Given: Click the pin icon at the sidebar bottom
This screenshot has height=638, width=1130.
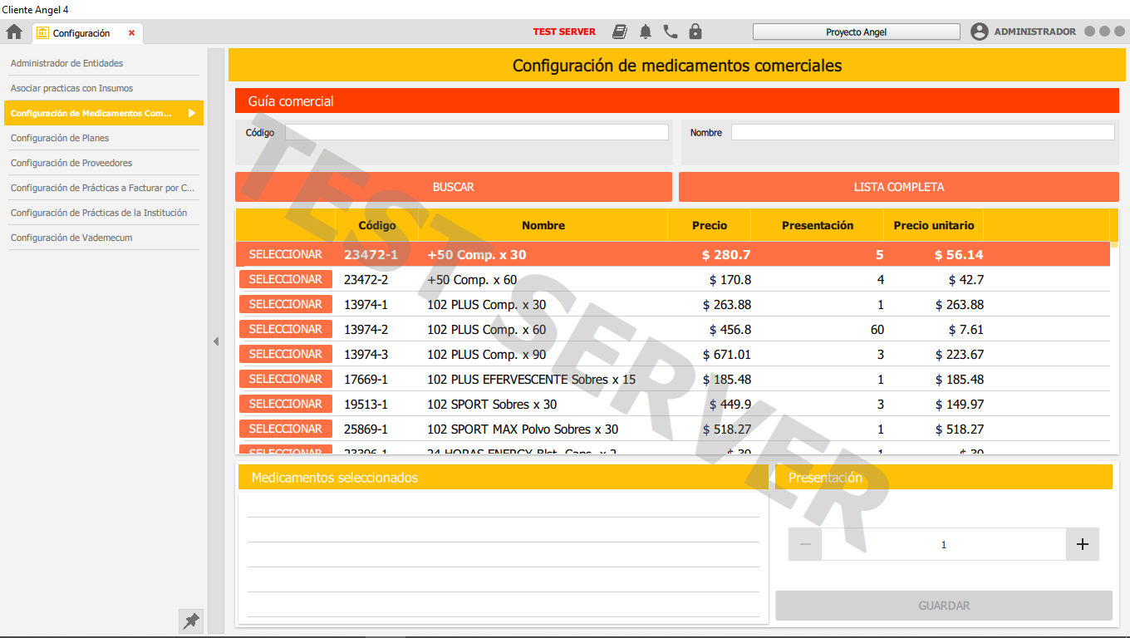Looking at the screenshot, I should tap(190, 621).
